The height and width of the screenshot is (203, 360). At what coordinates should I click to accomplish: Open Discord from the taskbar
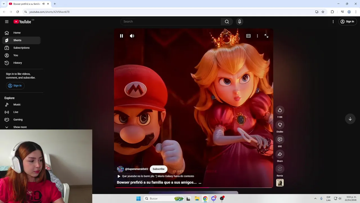pyautogui.click(x=214, y=198)
